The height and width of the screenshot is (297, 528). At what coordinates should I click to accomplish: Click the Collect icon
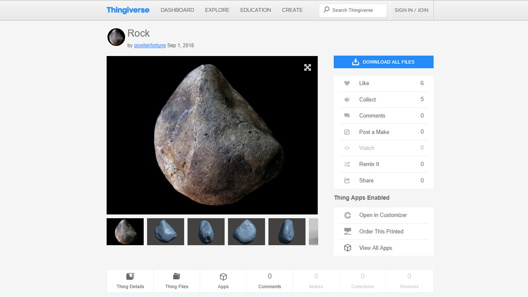(347, 100)
